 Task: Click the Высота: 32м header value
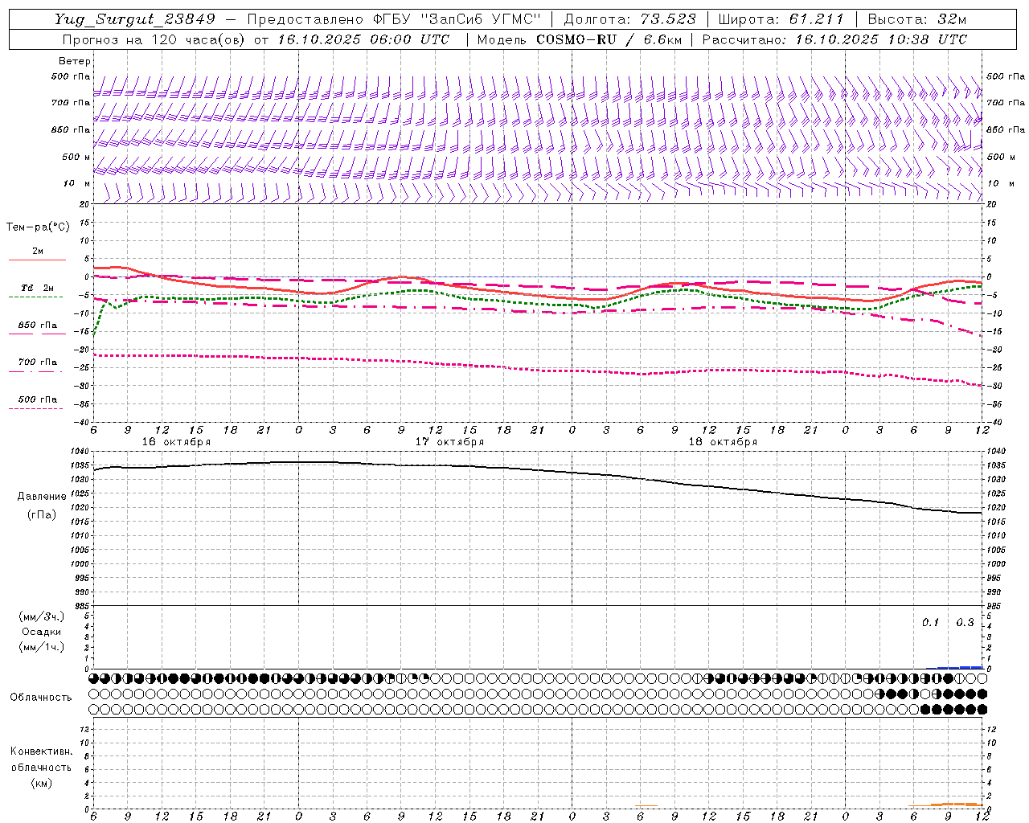pyautogui.click(x=917, y=19)
